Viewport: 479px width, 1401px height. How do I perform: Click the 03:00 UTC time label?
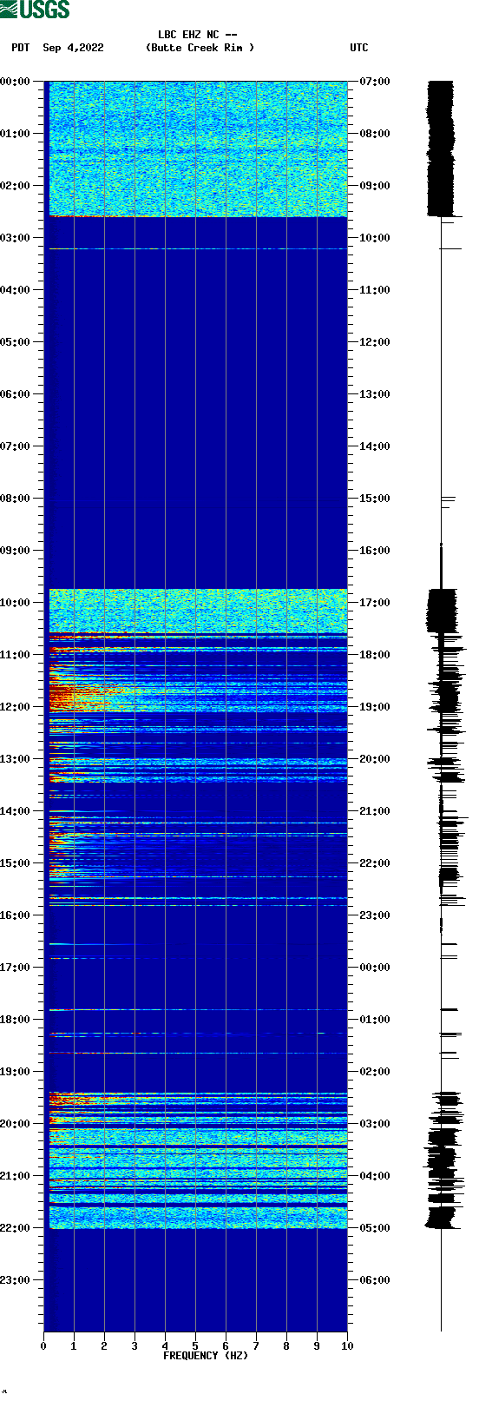(375, 1124)
